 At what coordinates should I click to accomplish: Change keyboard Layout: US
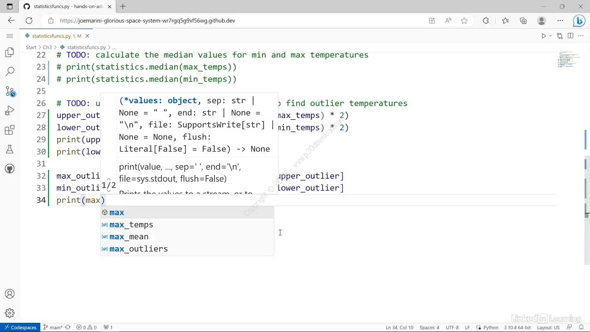pos(548,327)
